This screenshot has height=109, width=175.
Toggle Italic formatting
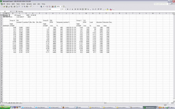70,9
